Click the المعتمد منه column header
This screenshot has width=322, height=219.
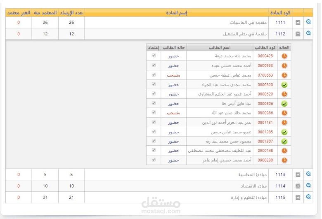[x=45, y=13]
